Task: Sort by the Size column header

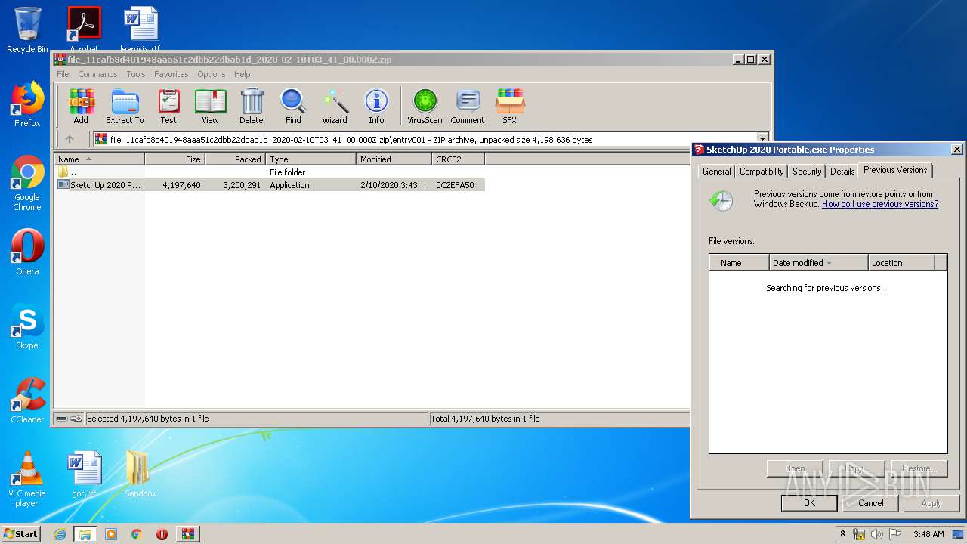Action: click(175, 159)
